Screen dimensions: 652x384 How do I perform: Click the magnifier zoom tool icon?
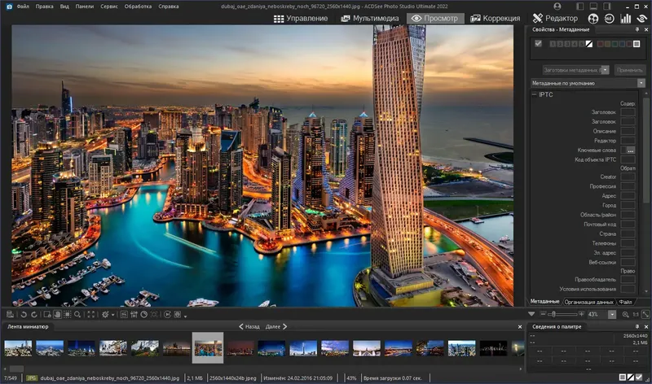click(x=77, y=314)
